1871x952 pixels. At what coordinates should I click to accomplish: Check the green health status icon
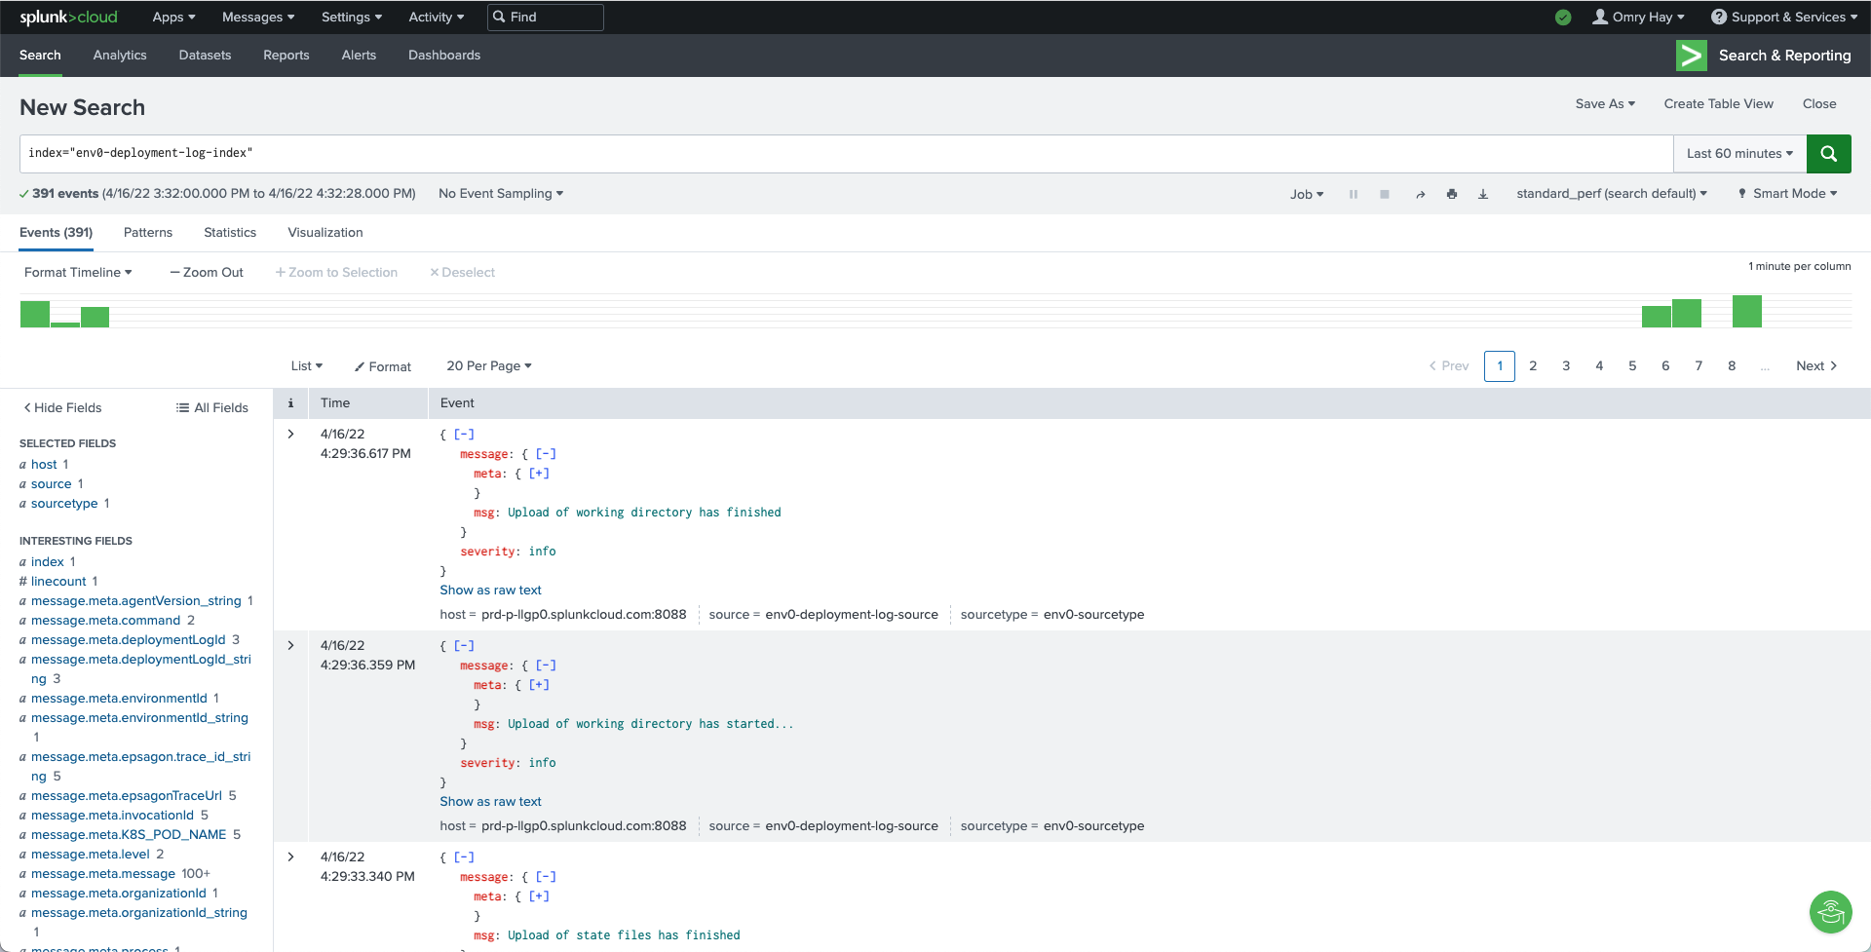coord(1563,17)
